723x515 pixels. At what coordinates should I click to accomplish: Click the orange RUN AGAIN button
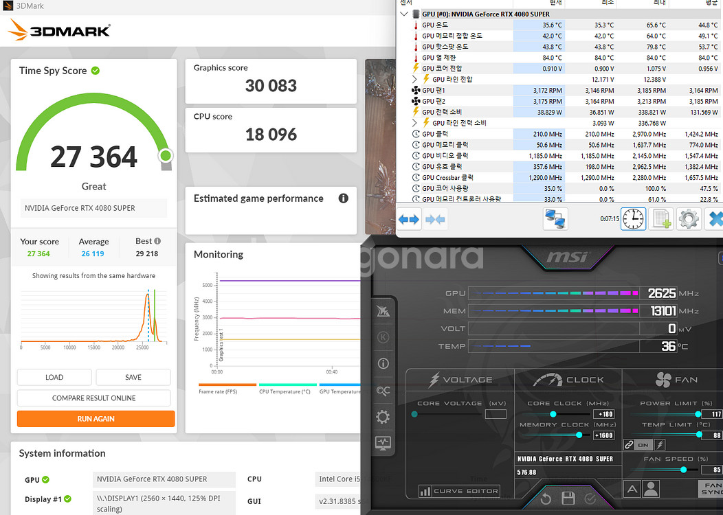pos(96,419)
